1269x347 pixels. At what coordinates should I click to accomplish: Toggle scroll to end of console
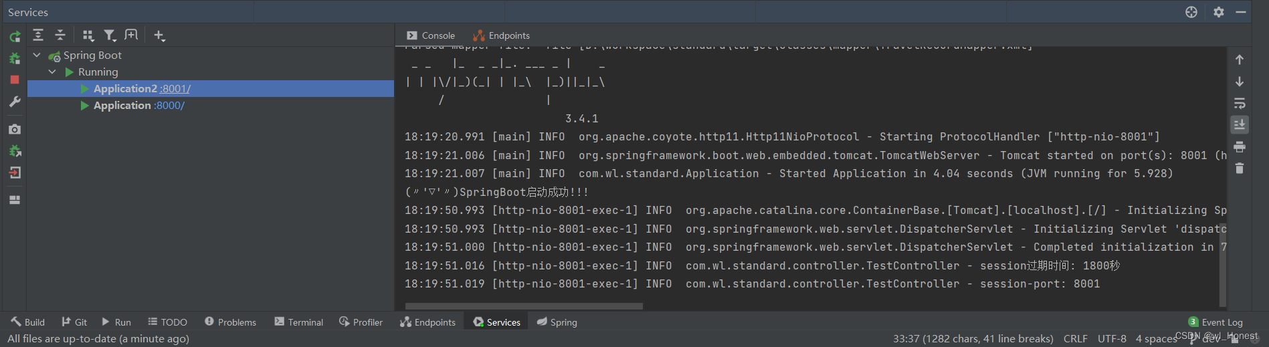click(1240, 125)
